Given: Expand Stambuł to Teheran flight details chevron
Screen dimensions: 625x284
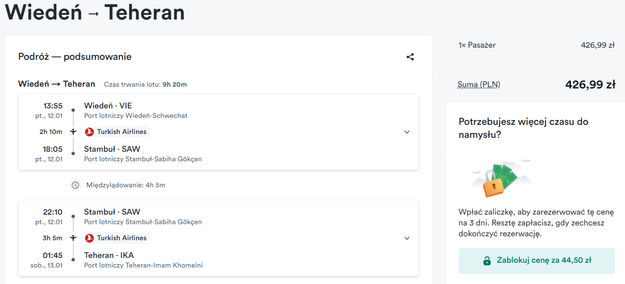Looking at the screenshot, I should (x=407, y=238).
